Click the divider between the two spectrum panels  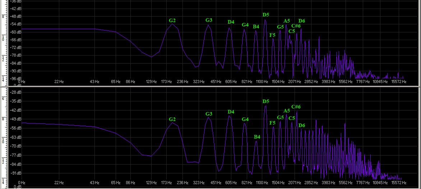tap(210, 86)
